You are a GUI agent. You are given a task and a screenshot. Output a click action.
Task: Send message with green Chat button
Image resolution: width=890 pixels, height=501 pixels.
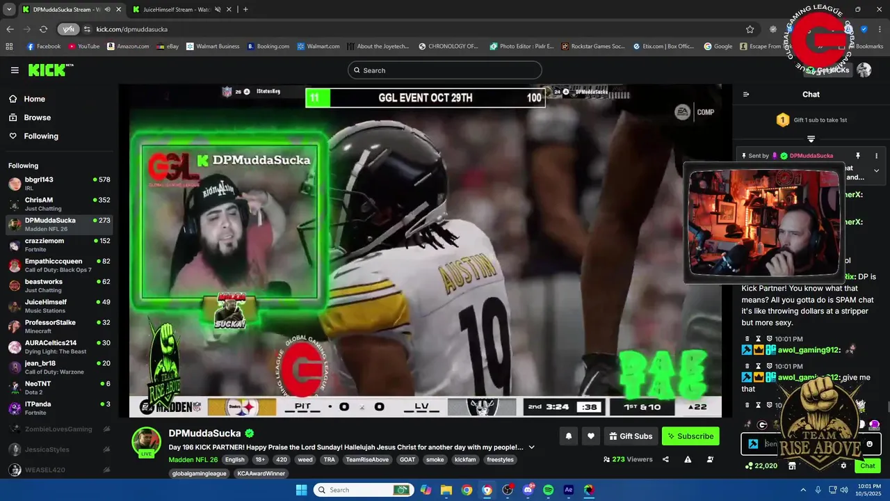tap(868, 466)
